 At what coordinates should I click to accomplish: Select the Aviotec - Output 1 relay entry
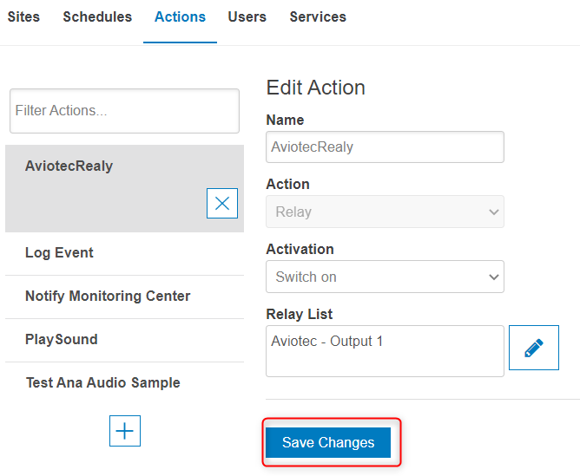tap(327, 342)
